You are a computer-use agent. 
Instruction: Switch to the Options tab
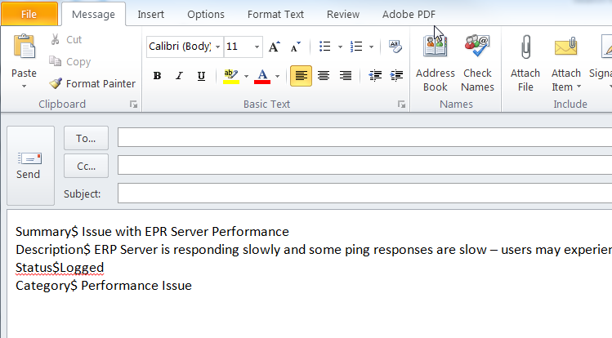point(206,15)
